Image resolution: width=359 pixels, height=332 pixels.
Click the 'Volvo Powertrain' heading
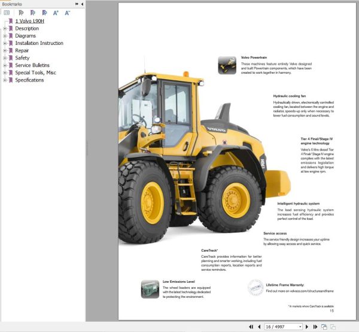pyautogui.click(x=254, y=58)
